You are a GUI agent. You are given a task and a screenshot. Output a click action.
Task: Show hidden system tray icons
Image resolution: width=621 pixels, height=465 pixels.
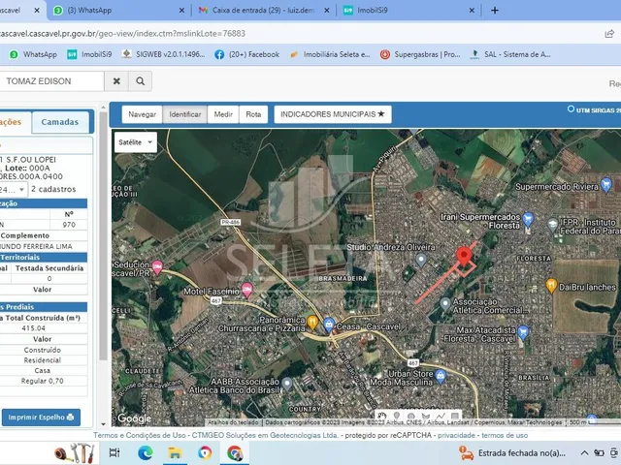coord(584,453)
